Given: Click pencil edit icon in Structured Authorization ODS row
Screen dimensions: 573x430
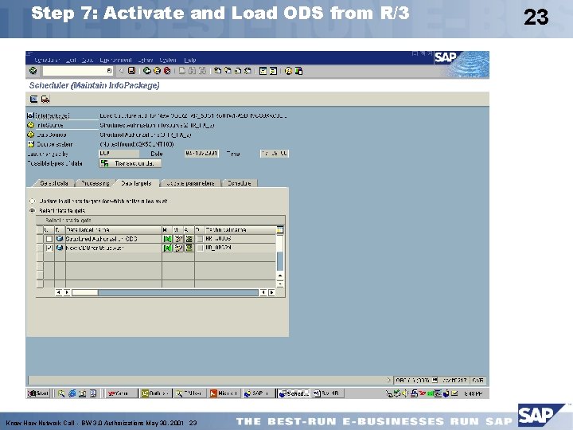Looking at the screenshot, I should [178, 239].
